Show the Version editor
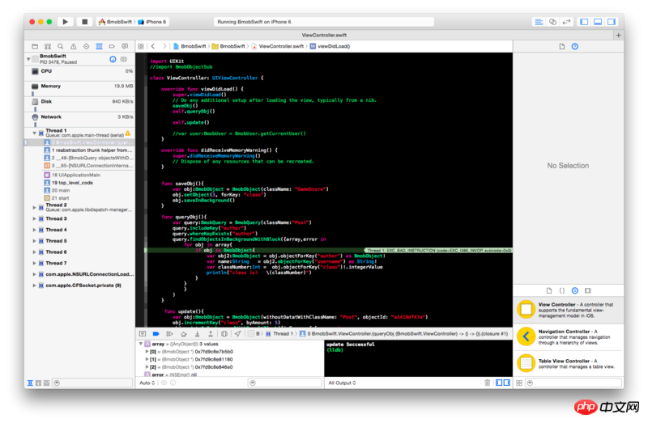 [x=566, y=22]
